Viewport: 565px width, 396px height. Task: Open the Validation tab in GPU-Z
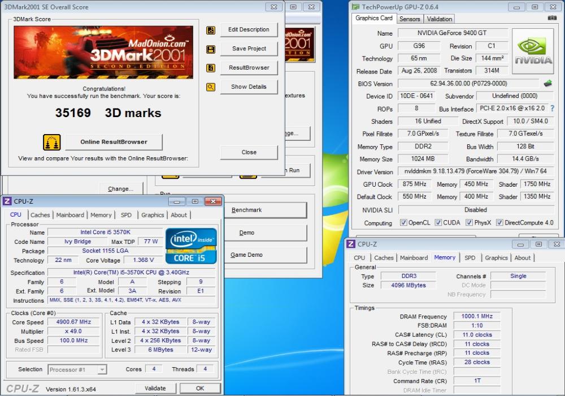(439, 19)
